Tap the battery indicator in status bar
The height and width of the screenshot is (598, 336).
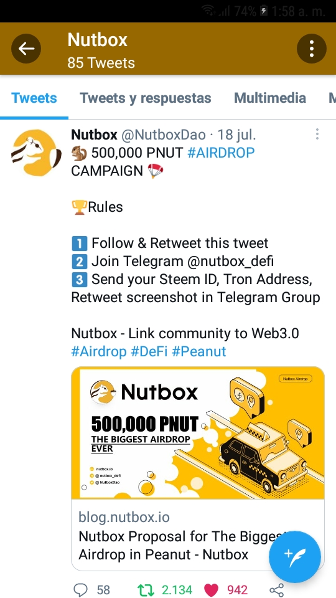[264, 11]
